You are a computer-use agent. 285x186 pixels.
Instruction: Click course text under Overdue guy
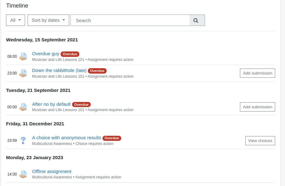pyautogui.click(x=83, y=60)
